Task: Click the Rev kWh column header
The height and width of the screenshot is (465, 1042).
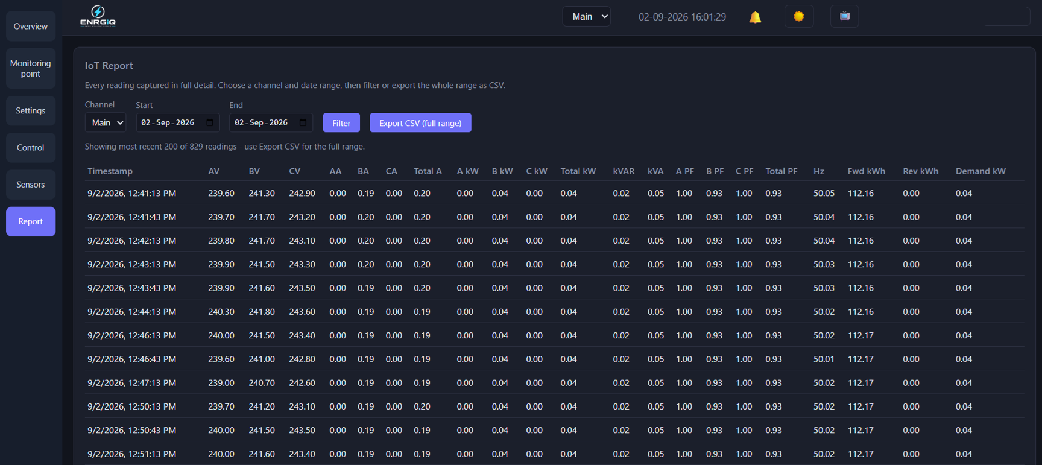Action: (921, 171)
